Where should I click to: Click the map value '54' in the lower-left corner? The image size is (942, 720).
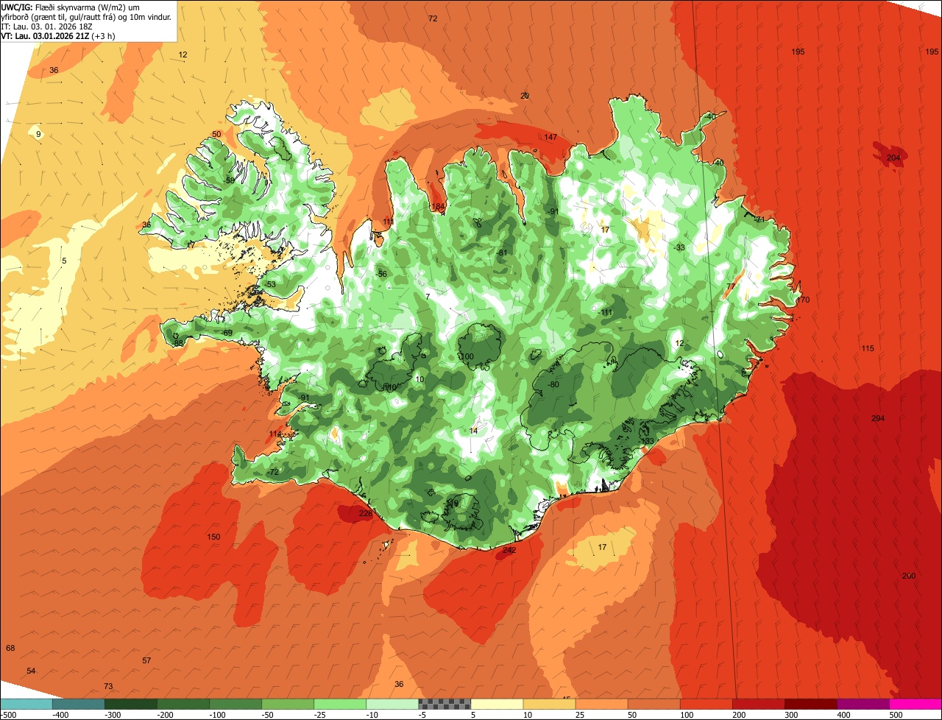click(31, 671)
